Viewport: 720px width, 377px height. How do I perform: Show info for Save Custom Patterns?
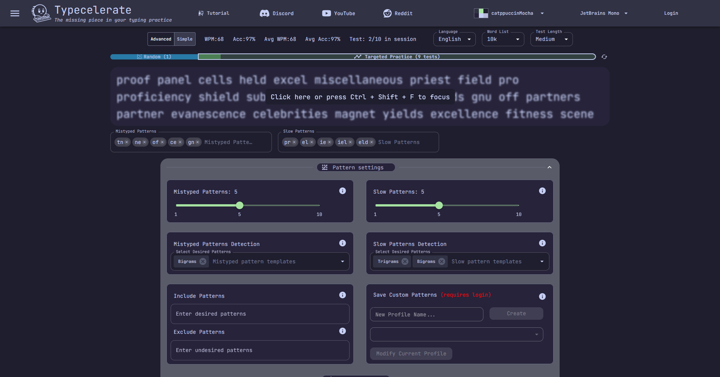542,296
